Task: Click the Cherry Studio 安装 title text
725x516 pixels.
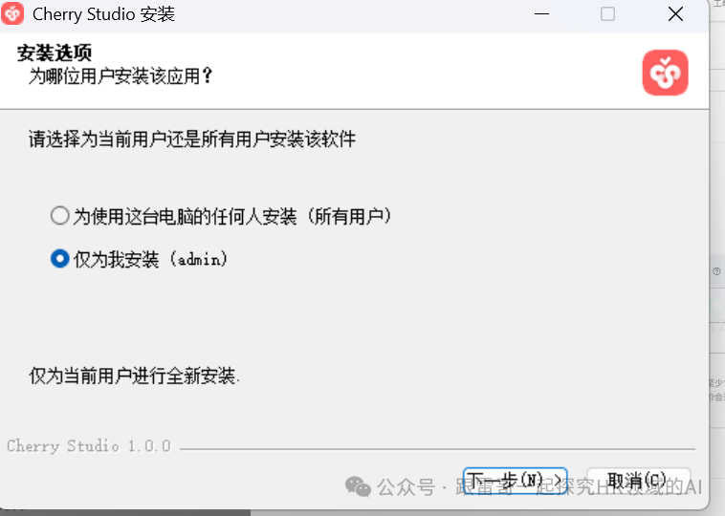Action: pos(103,14)
